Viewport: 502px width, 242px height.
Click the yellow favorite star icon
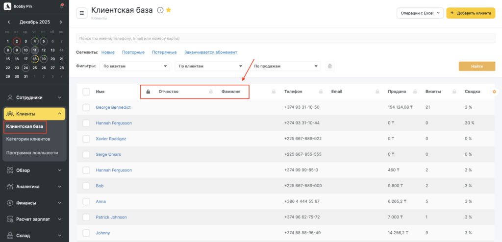[x=169, y=10]
